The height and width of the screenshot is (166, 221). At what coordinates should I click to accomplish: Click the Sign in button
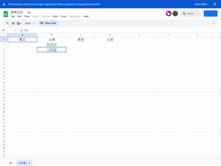click(210, 14)
